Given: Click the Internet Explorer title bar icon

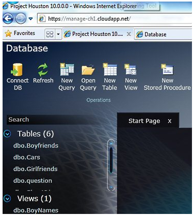Looking at the screenshot, I should tap(6, 6).
